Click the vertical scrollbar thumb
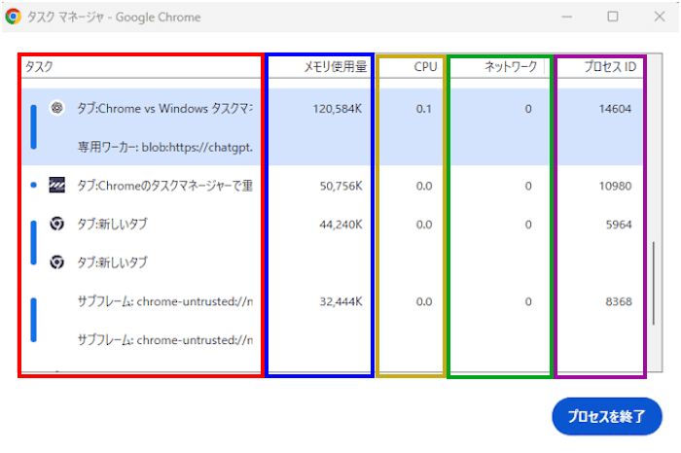Screen dimensions: 681x453 coord(653,283)
